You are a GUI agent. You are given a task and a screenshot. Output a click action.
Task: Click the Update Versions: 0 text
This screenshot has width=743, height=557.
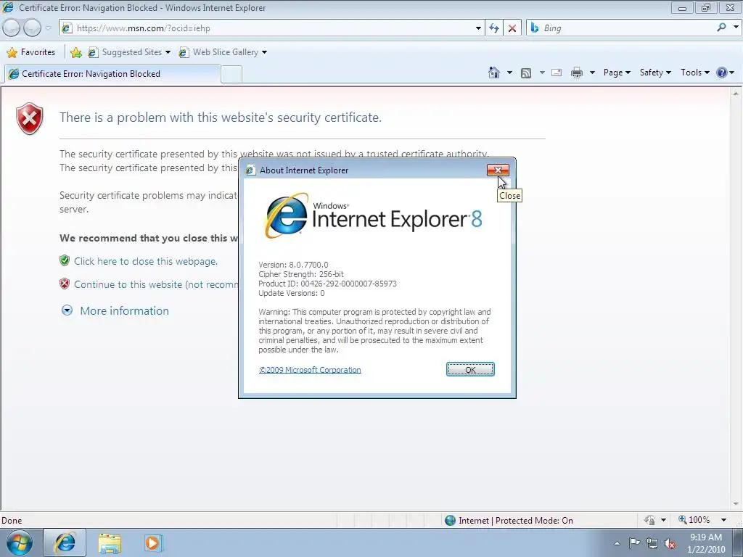pos(292,293)
